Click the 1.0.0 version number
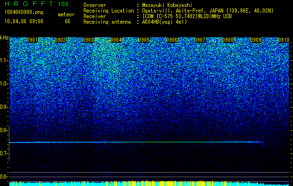The height and width of the screenshot is (186, 293). coord(63,4)
